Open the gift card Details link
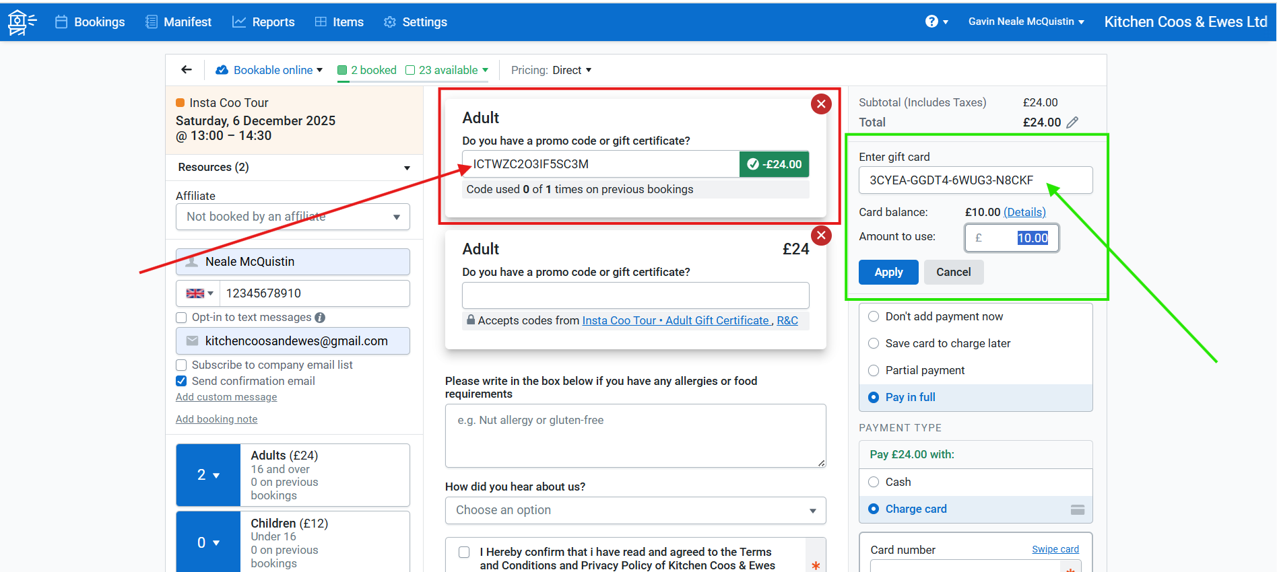1277x572 pixels. (x=1024, y=213)
